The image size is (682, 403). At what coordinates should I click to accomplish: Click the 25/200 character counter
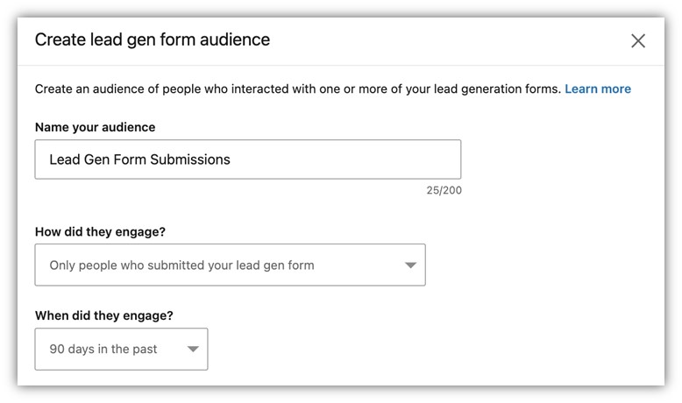(x=444, y=190)
